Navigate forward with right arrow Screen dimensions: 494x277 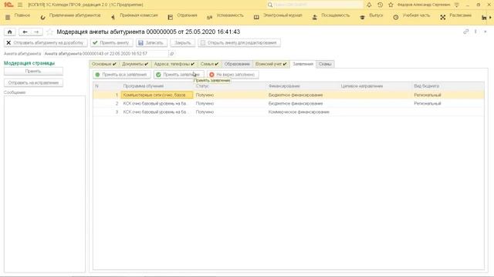pyautogui.click(x=36, y=32)
